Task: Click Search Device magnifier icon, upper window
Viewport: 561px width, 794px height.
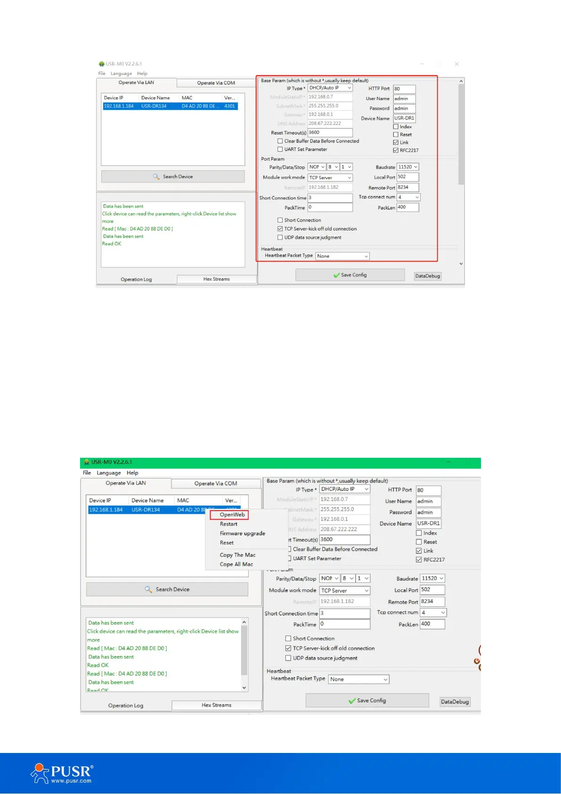Action: (156, 176)
